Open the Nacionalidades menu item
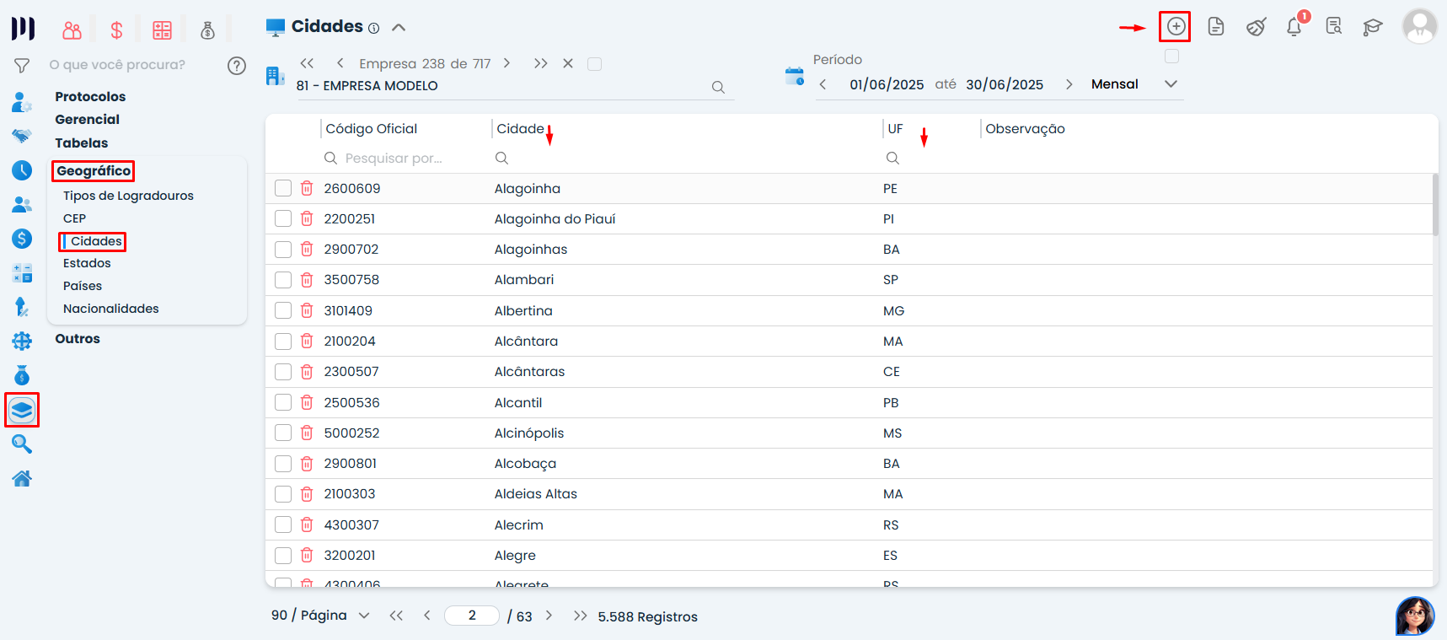 point(111,309)
